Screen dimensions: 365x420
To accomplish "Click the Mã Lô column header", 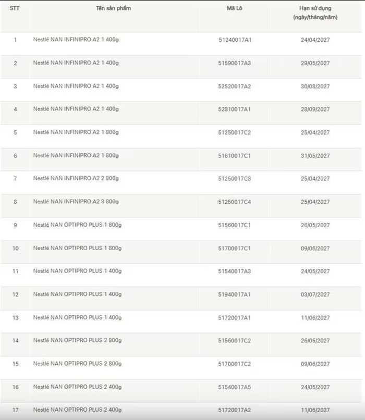I will point(234,8).
